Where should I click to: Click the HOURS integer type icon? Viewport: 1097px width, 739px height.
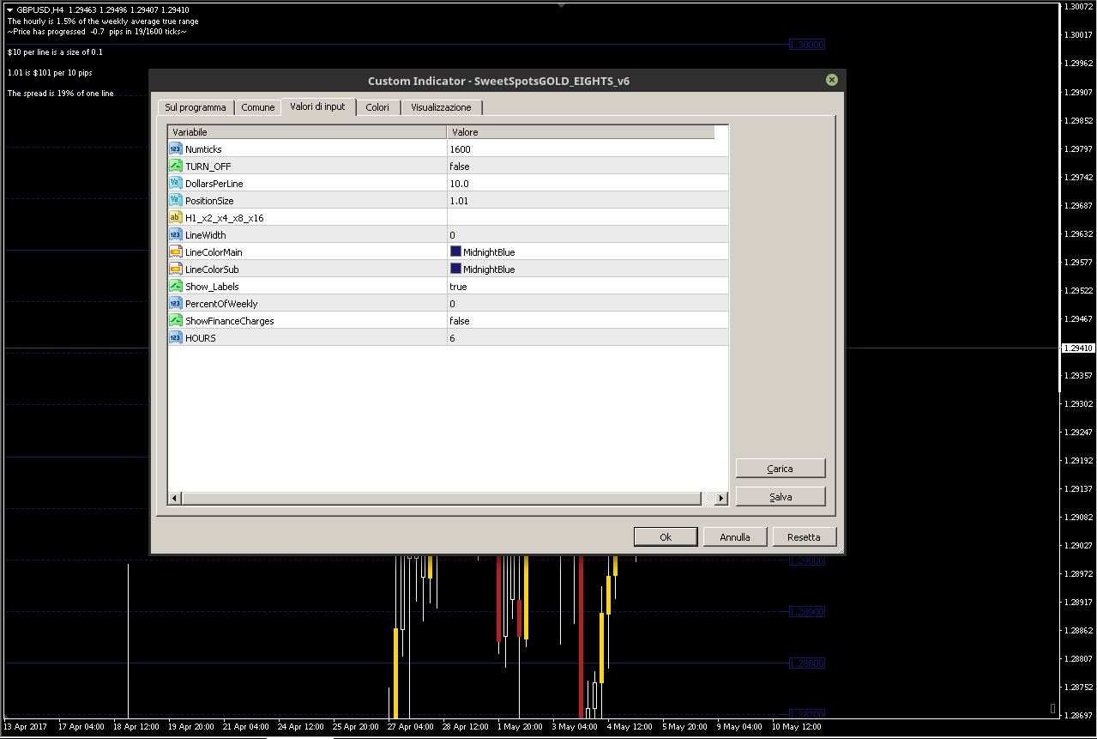(x=175, y=338)
